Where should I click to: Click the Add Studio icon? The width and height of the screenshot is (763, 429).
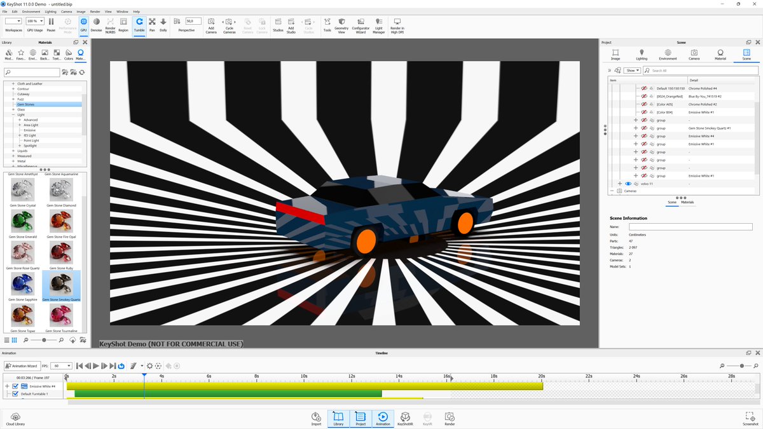point(291,25)
